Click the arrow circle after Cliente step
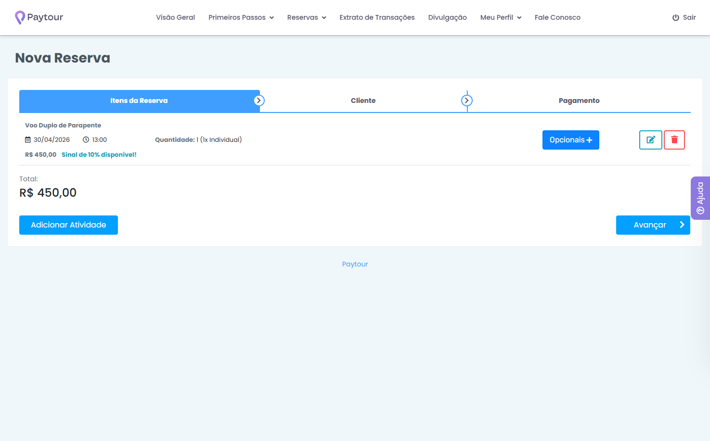This screenshot has width=710, height=441. (x=467, y=101)
